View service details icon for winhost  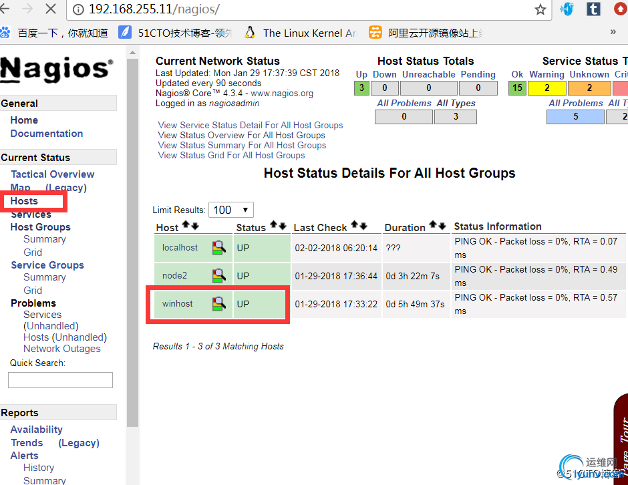218,304
